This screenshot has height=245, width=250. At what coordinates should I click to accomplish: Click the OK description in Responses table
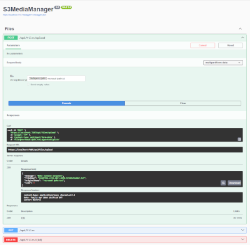tap(23, 218)
